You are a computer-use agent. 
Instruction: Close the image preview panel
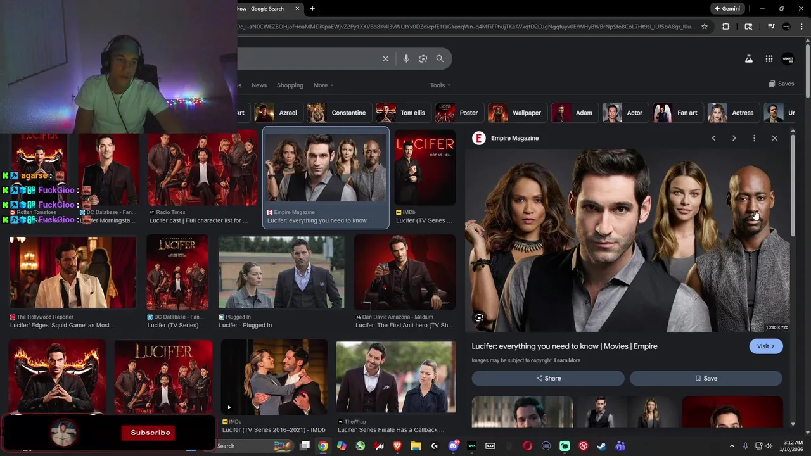[x=774, y=138]
